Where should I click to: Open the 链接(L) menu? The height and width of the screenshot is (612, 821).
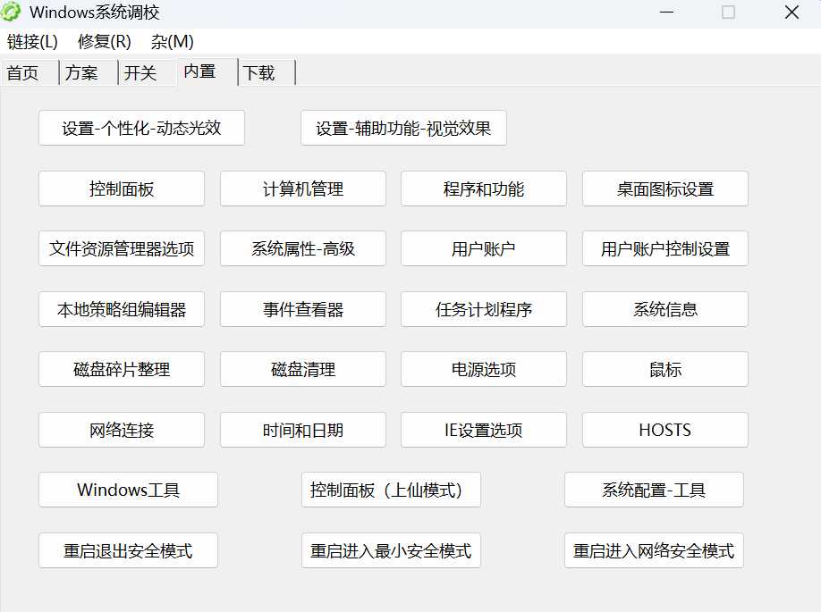(32, 42)
